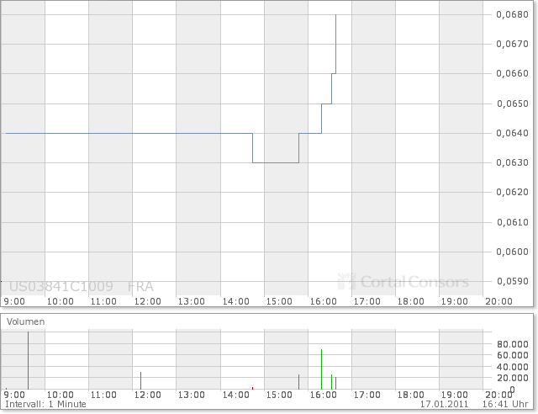Click the 0,0600 price axis label

click(x=512, y=252)
